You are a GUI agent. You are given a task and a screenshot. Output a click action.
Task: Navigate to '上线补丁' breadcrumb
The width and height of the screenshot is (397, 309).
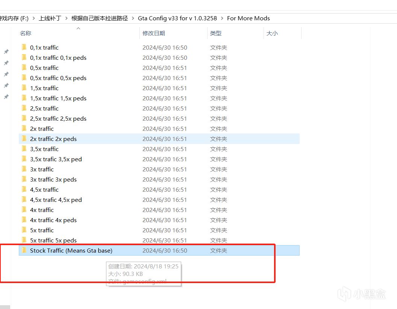point(50,18)
